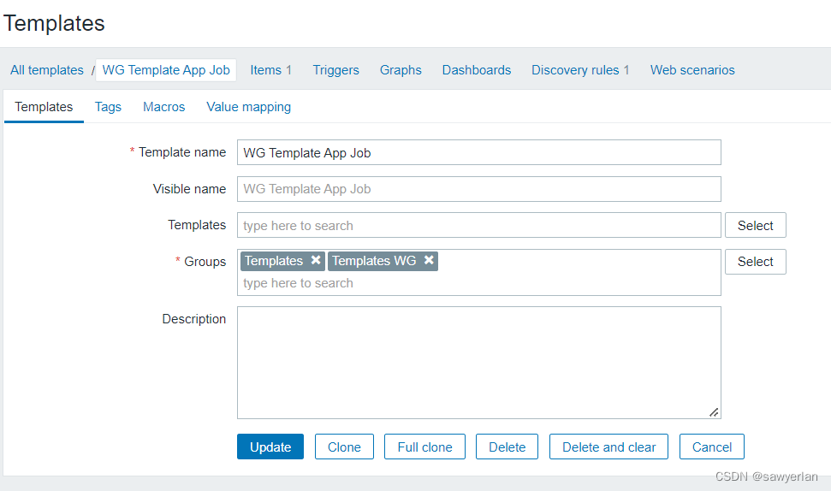Click Select next to Groups field
The width and height of the screenshot is (831, 491).
click(755, 262)
